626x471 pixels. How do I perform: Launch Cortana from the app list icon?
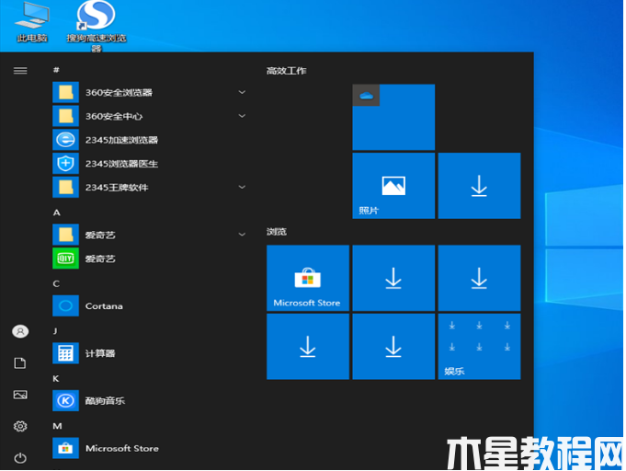point(65,306)
